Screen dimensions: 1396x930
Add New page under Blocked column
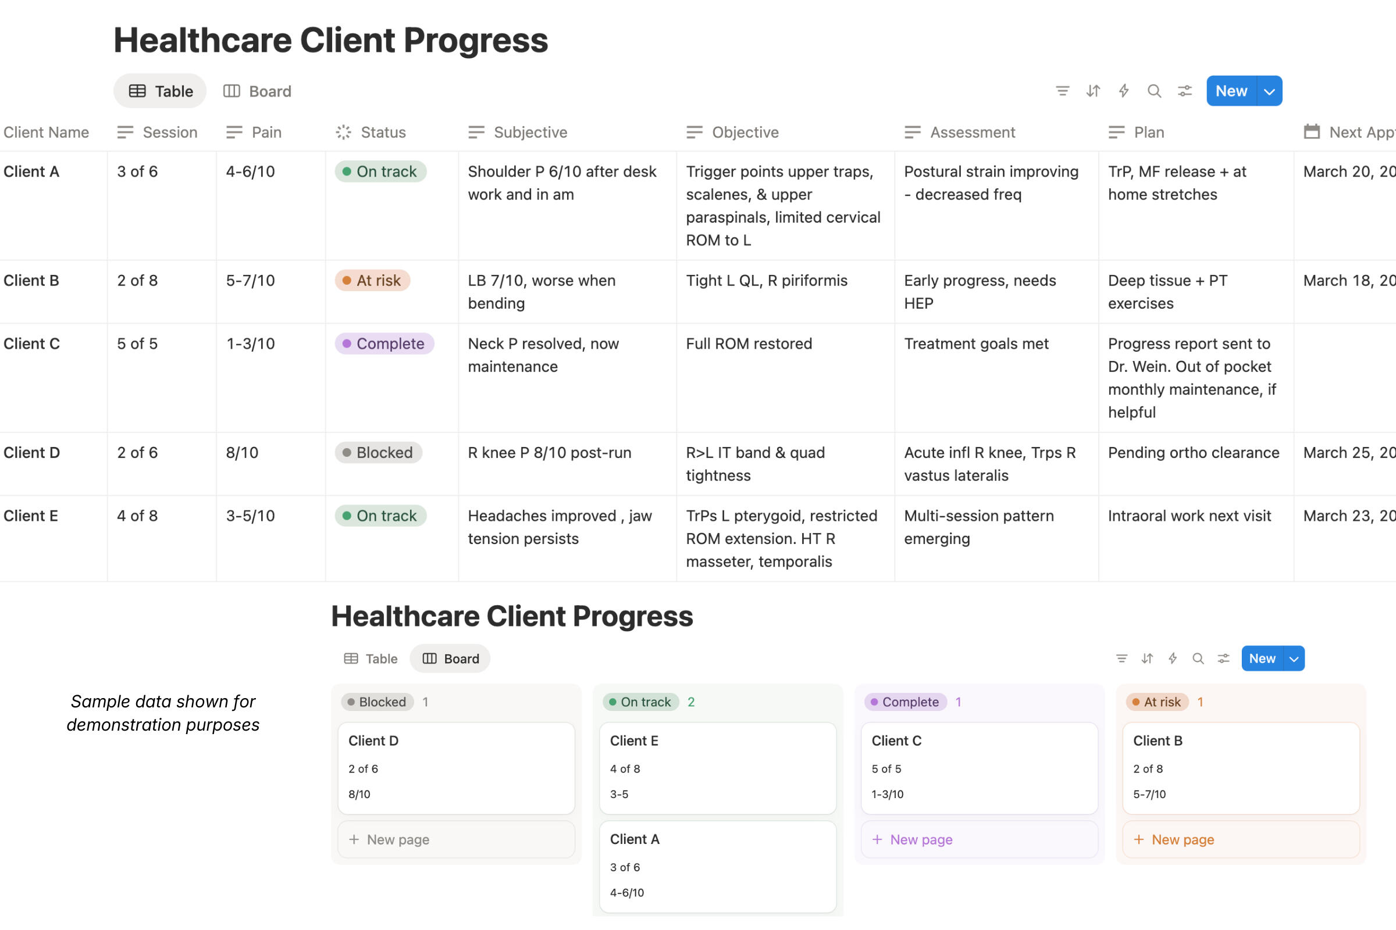coord(456,839)
